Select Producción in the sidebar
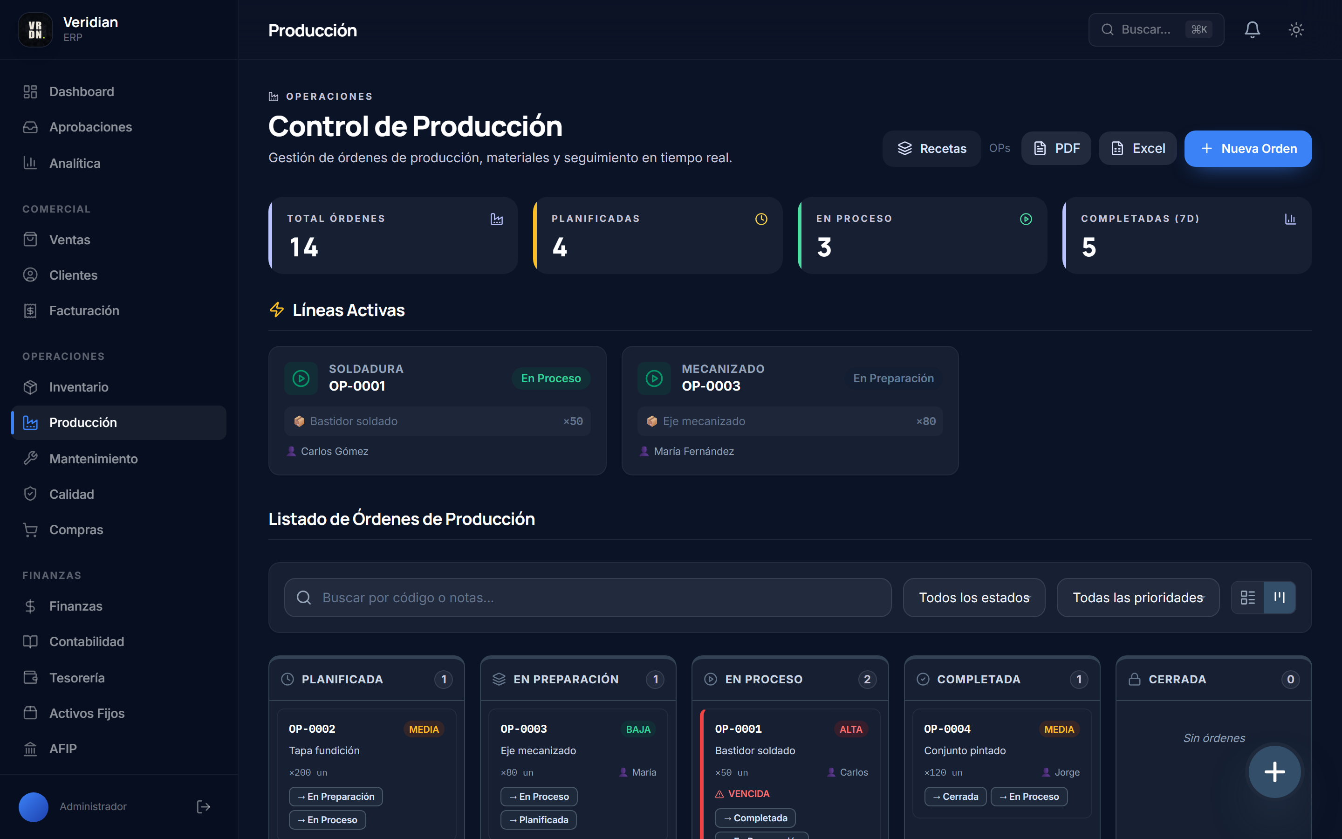Image resolution: width=1342 pixels, height=839 pixels. 119,423
